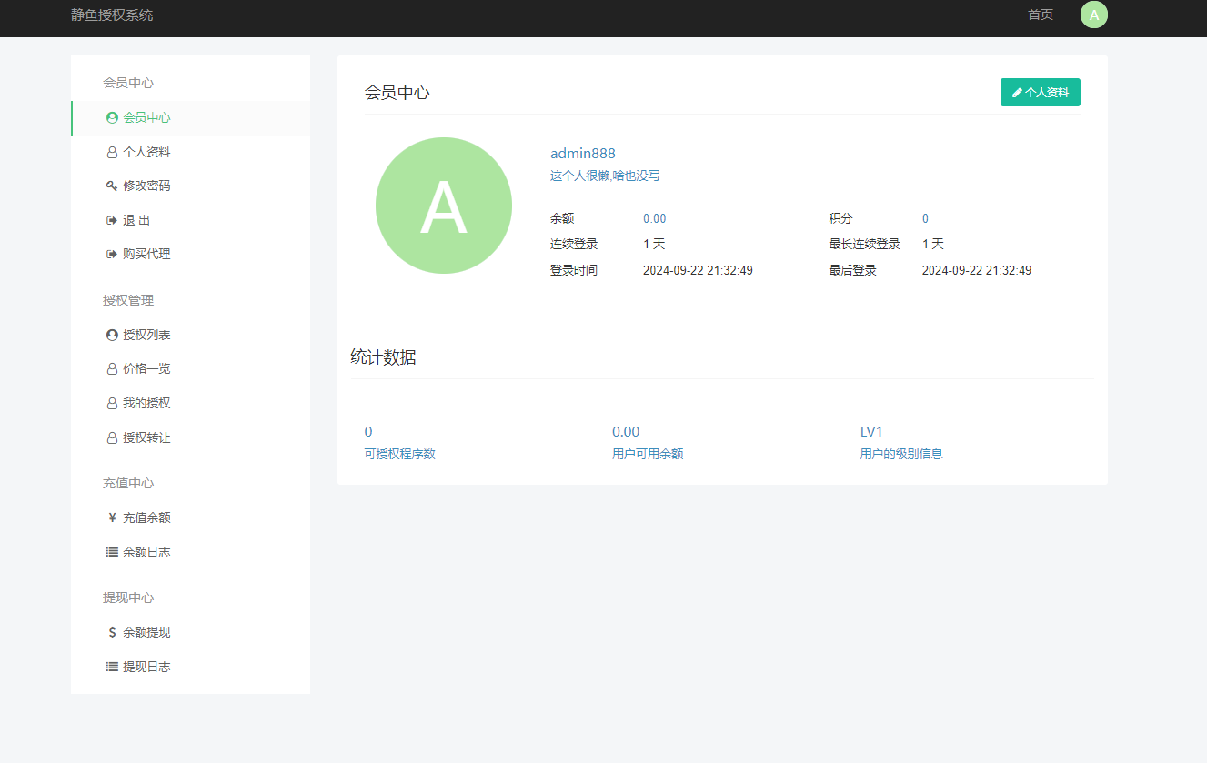Go to 首页 in the top navigation
Viewport: 1207px width, 763px height.
point(1040,15)
